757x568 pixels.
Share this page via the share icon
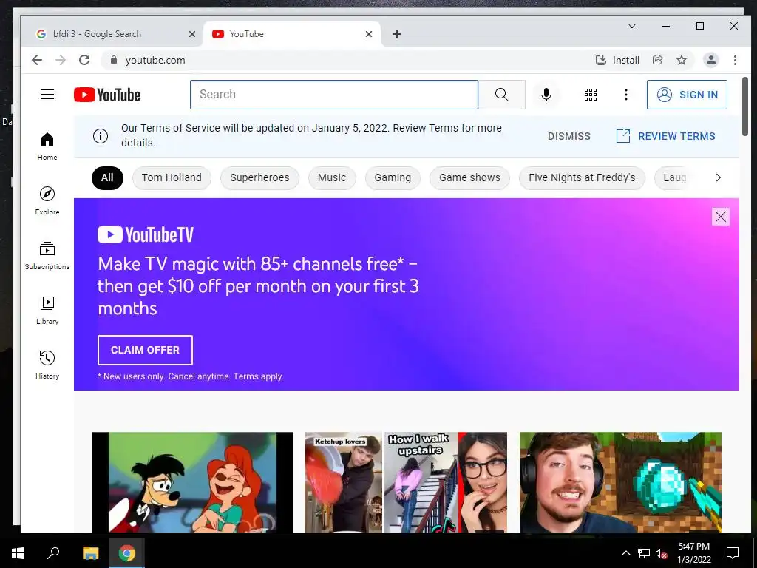[657, 60]
